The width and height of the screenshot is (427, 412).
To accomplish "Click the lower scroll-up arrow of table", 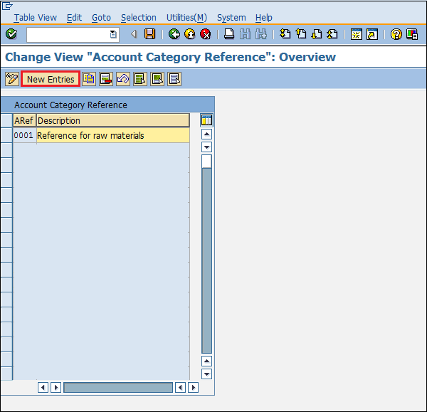I will (206, 361).
